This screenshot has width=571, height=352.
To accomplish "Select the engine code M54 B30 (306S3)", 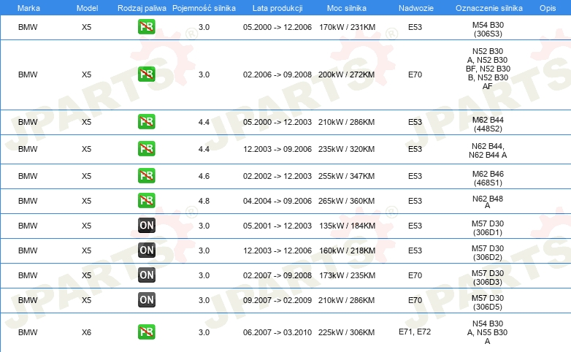I will (488, 29).
